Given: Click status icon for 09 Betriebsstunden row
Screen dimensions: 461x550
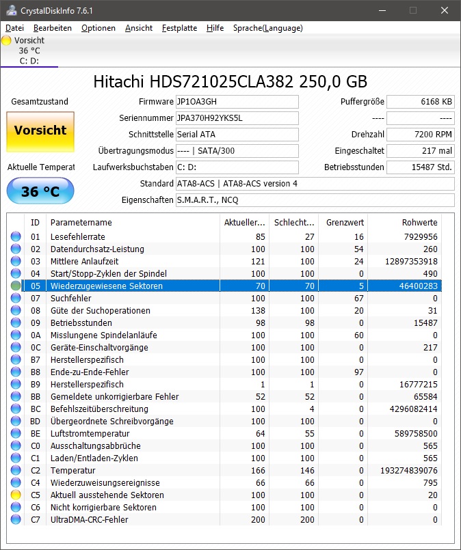Looking at the screenshot, I should (16, 322).
